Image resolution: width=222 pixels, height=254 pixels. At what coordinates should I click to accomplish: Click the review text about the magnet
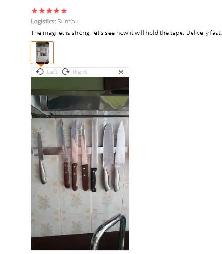126,33
